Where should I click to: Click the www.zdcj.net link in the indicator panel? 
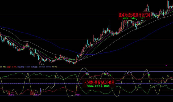(x=98, y=86)
